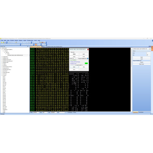Click the Open button in the dialog
The width and height of the screenshot is (153, 153).
coord(74,67)
